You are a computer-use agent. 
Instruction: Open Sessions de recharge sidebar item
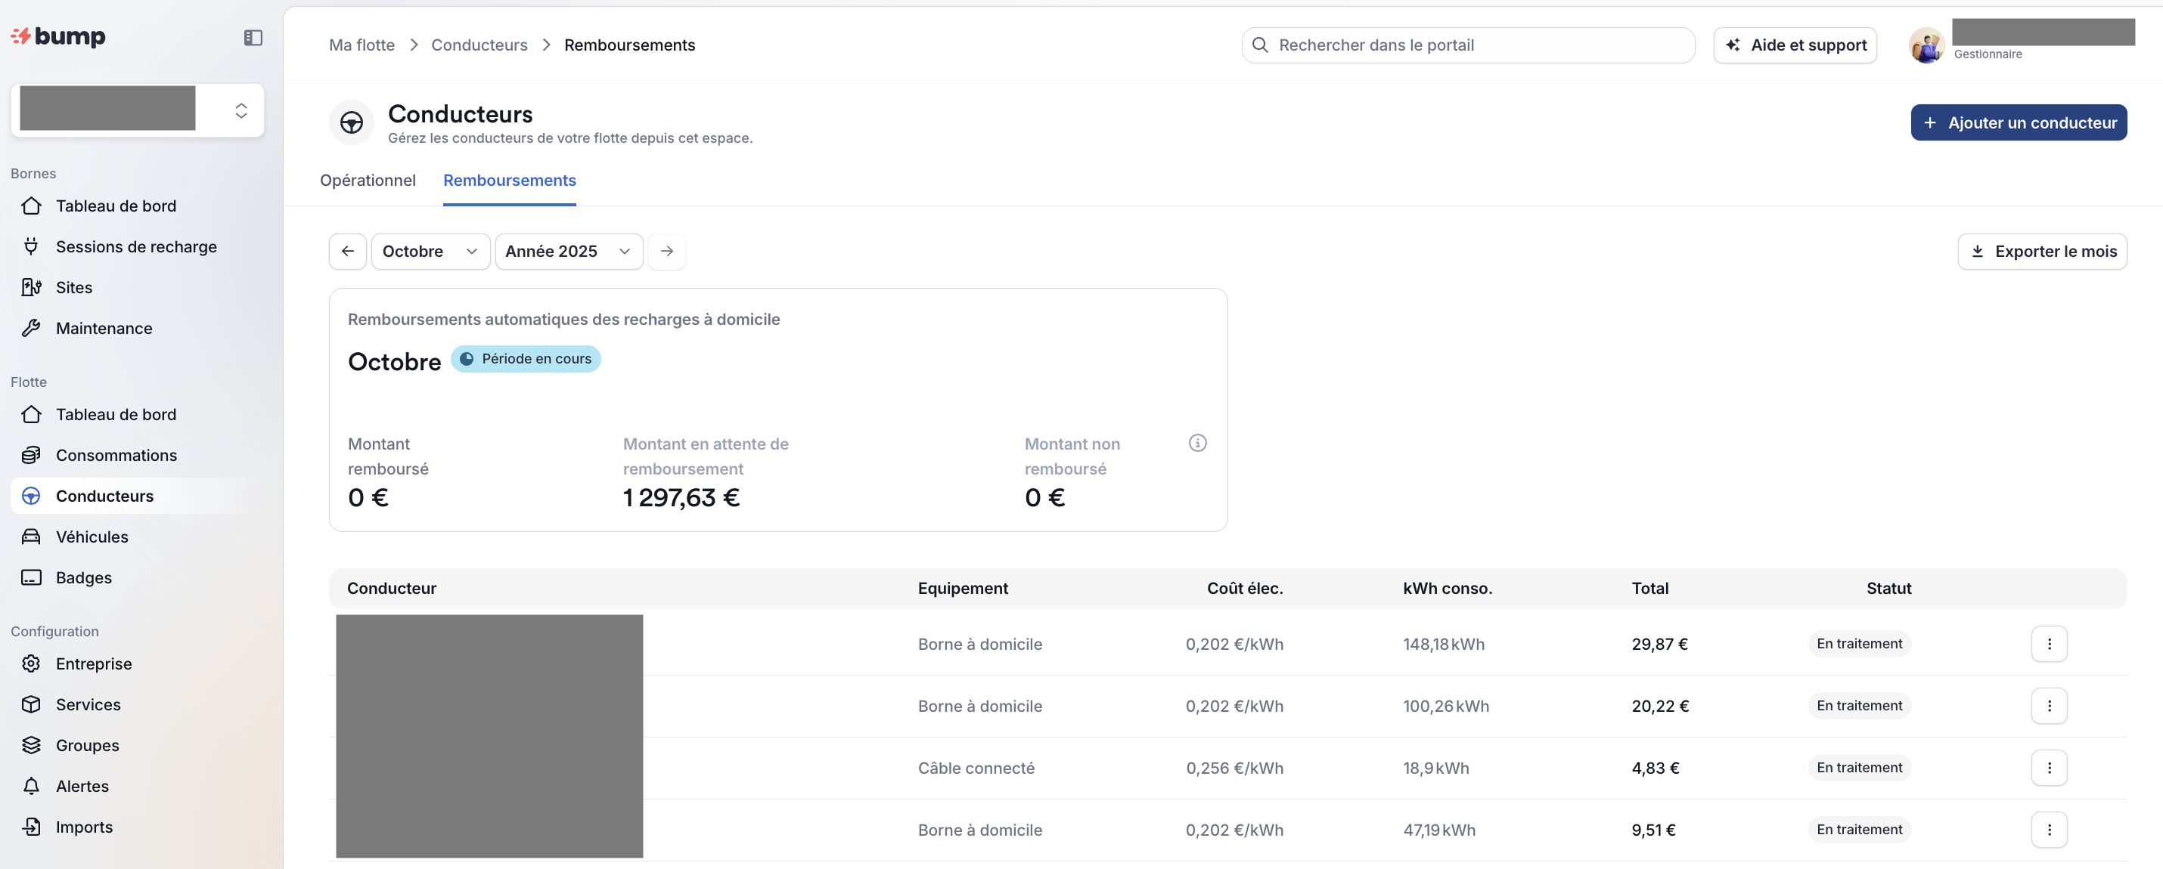click(136, 246)
